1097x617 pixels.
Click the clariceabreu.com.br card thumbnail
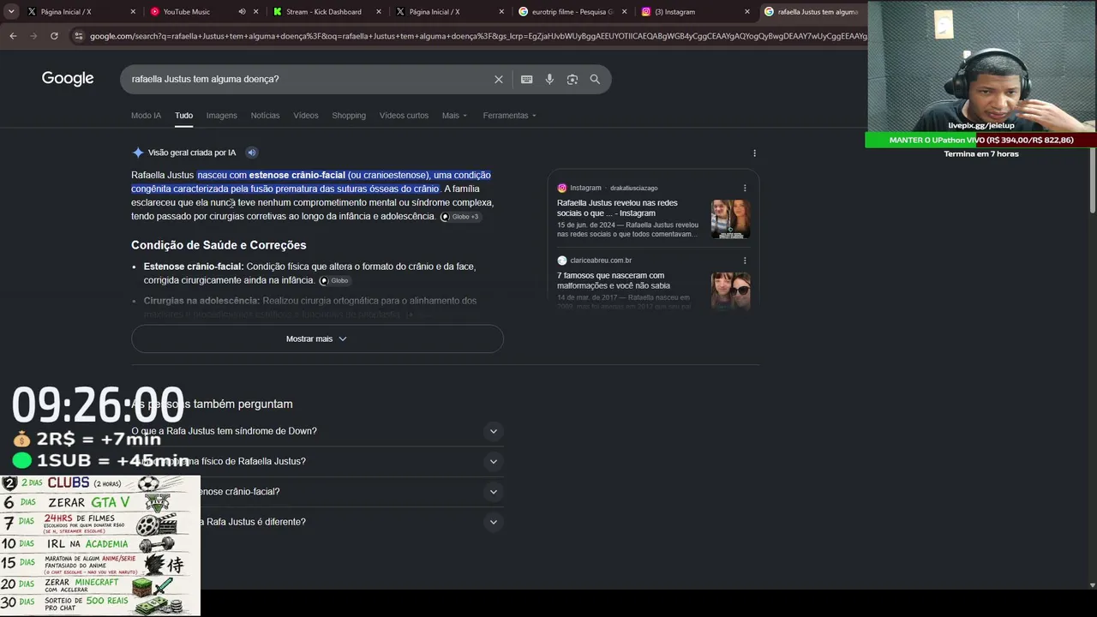coord(730,291)
